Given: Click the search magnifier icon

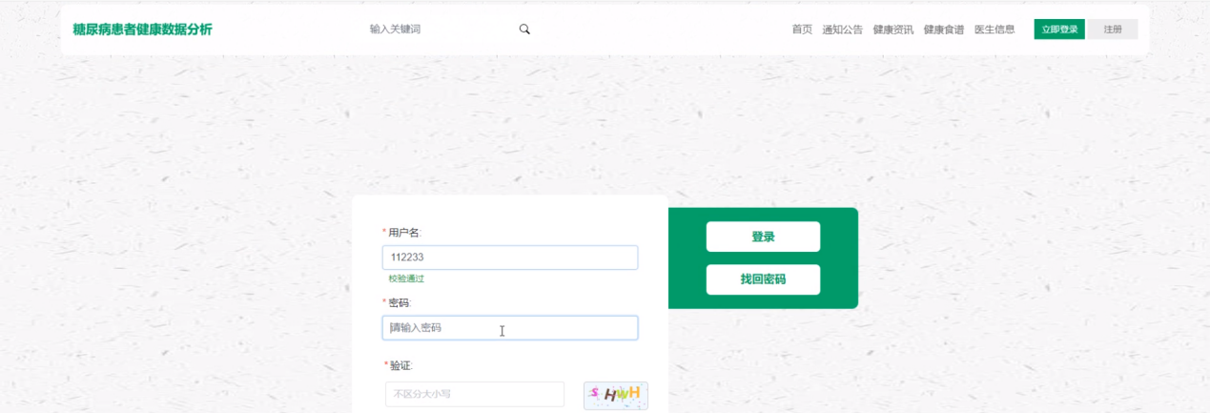Looking at the screenshot, I should [x=524, y=30].
